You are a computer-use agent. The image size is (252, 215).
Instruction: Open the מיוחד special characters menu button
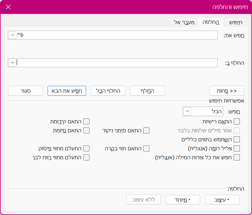pyautogui.click(x=183, y=200)
